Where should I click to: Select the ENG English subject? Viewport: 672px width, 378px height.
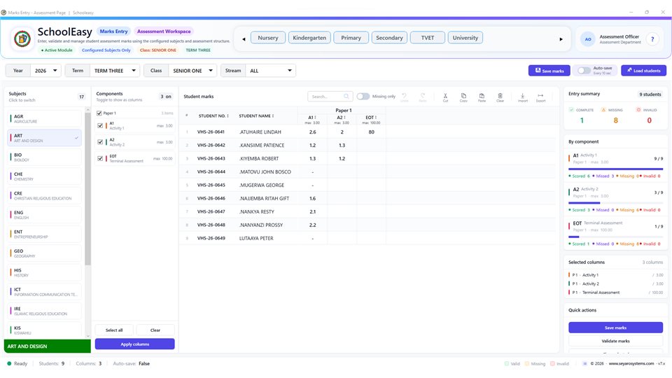click(x=45, y=215)
